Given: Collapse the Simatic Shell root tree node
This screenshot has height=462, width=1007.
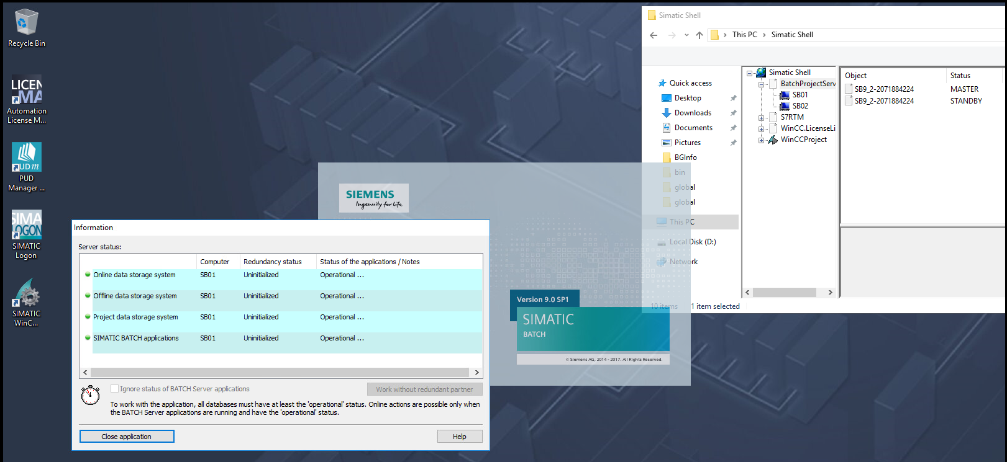Looking at the screenshot, I should click(750, 73).
